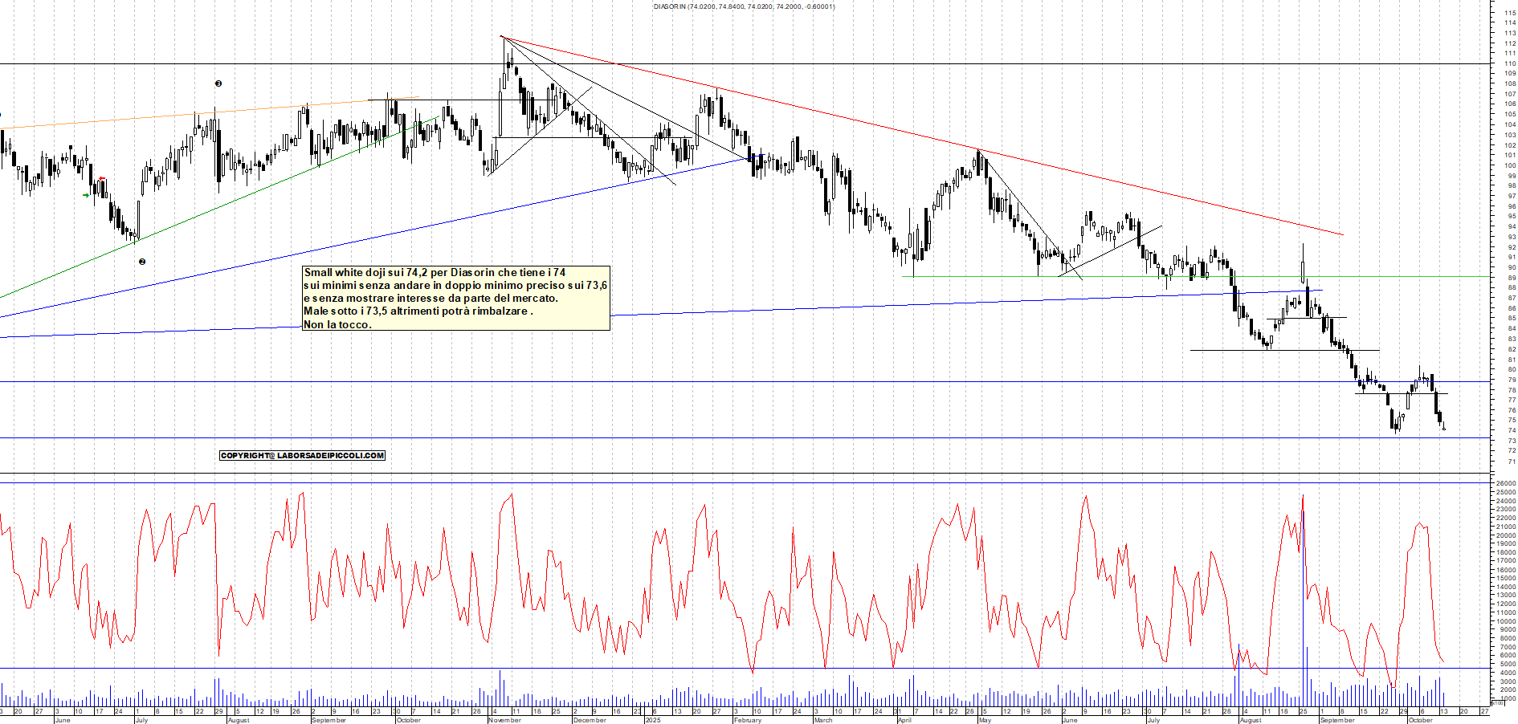The width and height of the screenshot is (1518, 724).
Task: Click the wave marker numbered 2
Action: tap(142, 262)
